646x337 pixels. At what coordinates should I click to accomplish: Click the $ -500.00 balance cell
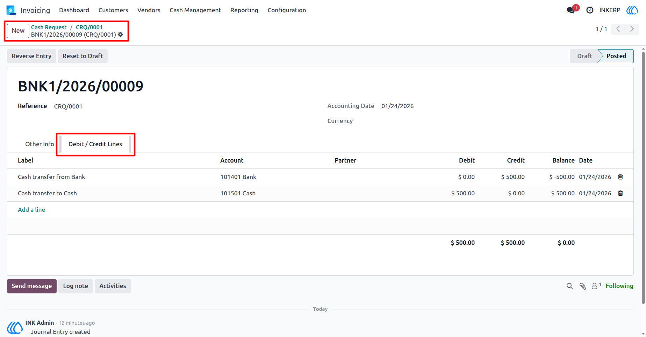562,177
